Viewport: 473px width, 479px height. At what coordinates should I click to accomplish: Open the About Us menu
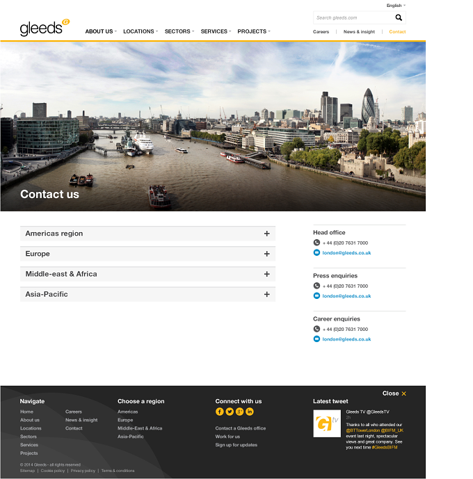pos(101,31)
